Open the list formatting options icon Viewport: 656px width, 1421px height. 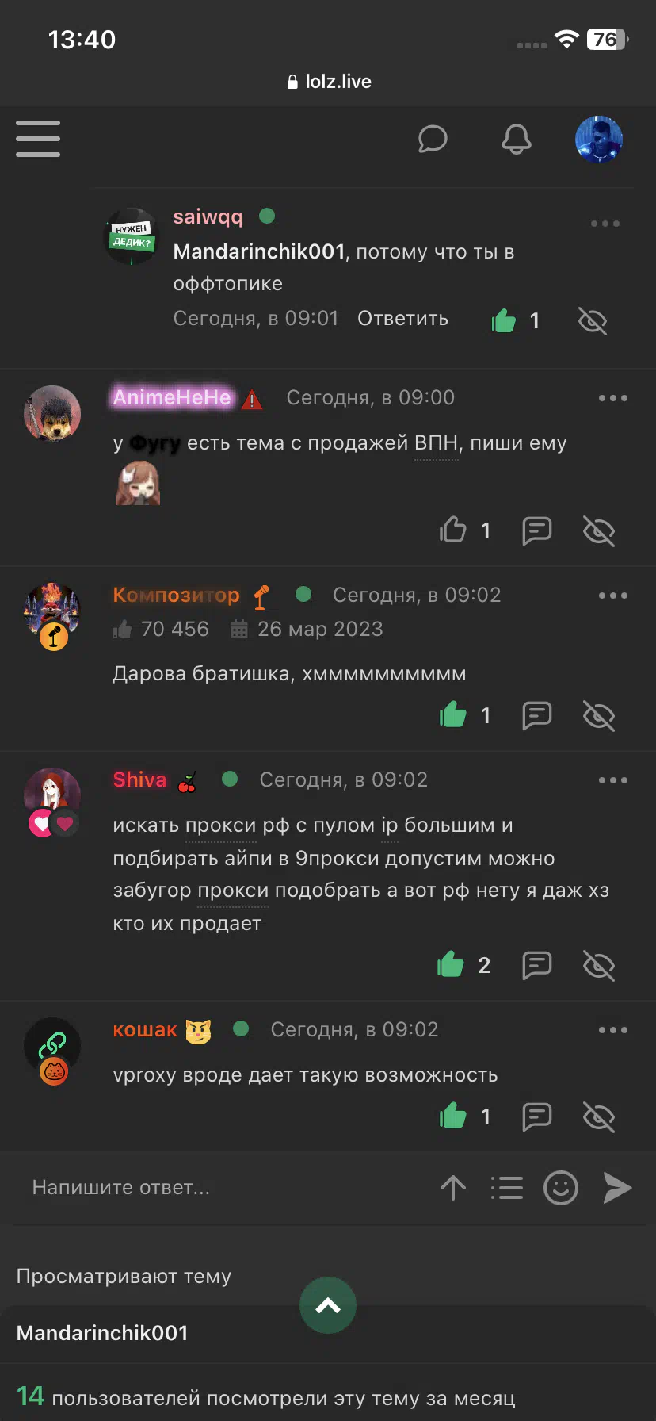click(507, 1188)
